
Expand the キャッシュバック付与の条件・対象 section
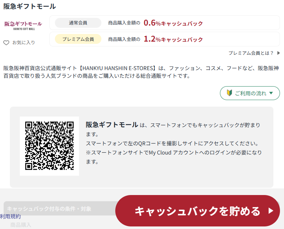[49, 209]
